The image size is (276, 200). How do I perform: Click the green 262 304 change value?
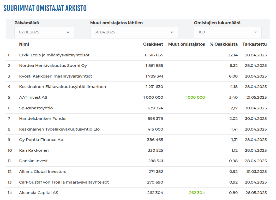[x=197, y=193]
